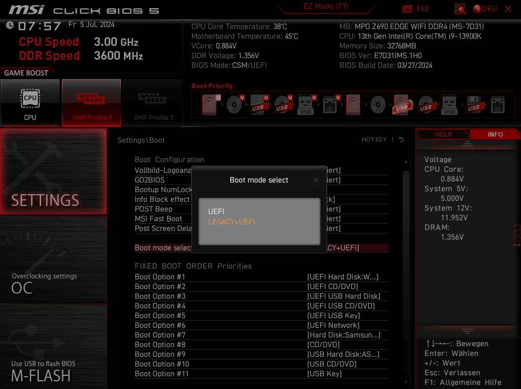Screen dimensions: 521x389
Task: Select the Vollbild-Logoanzeige setting row
Action: tap(261, 170)
